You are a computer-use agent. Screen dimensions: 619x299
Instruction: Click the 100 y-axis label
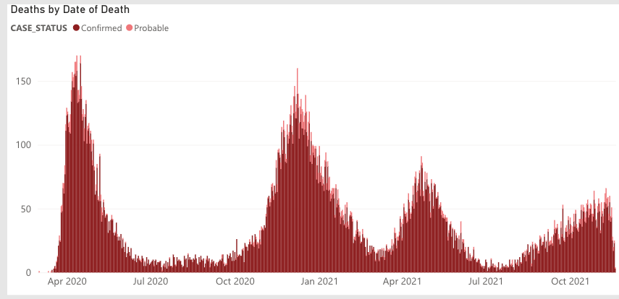23,145
